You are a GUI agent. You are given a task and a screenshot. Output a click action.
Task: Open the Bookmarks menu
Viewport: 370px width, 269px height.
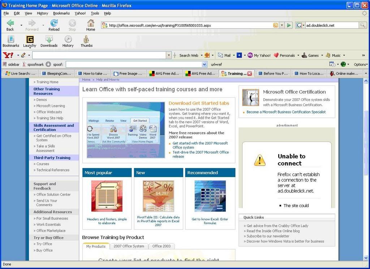tap(61, 13)
